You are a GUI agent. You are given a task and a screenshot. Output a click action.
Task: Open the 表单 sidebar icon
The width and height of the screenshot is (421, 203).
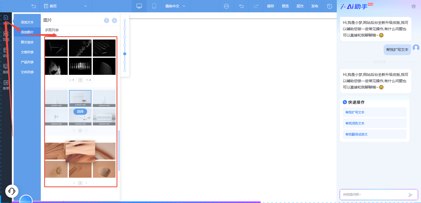(6, 82)
